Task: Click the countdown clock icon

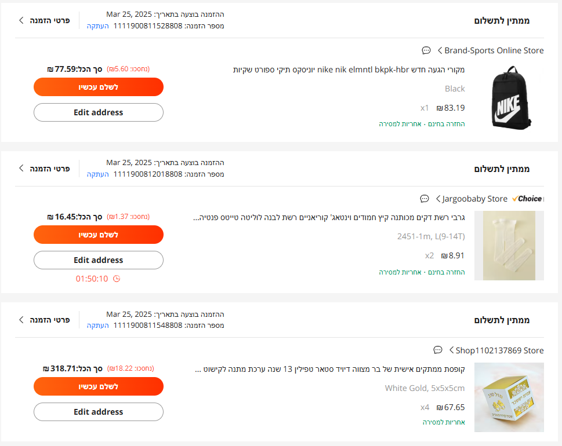Action: pyautogui.click(x=117, y=279)
